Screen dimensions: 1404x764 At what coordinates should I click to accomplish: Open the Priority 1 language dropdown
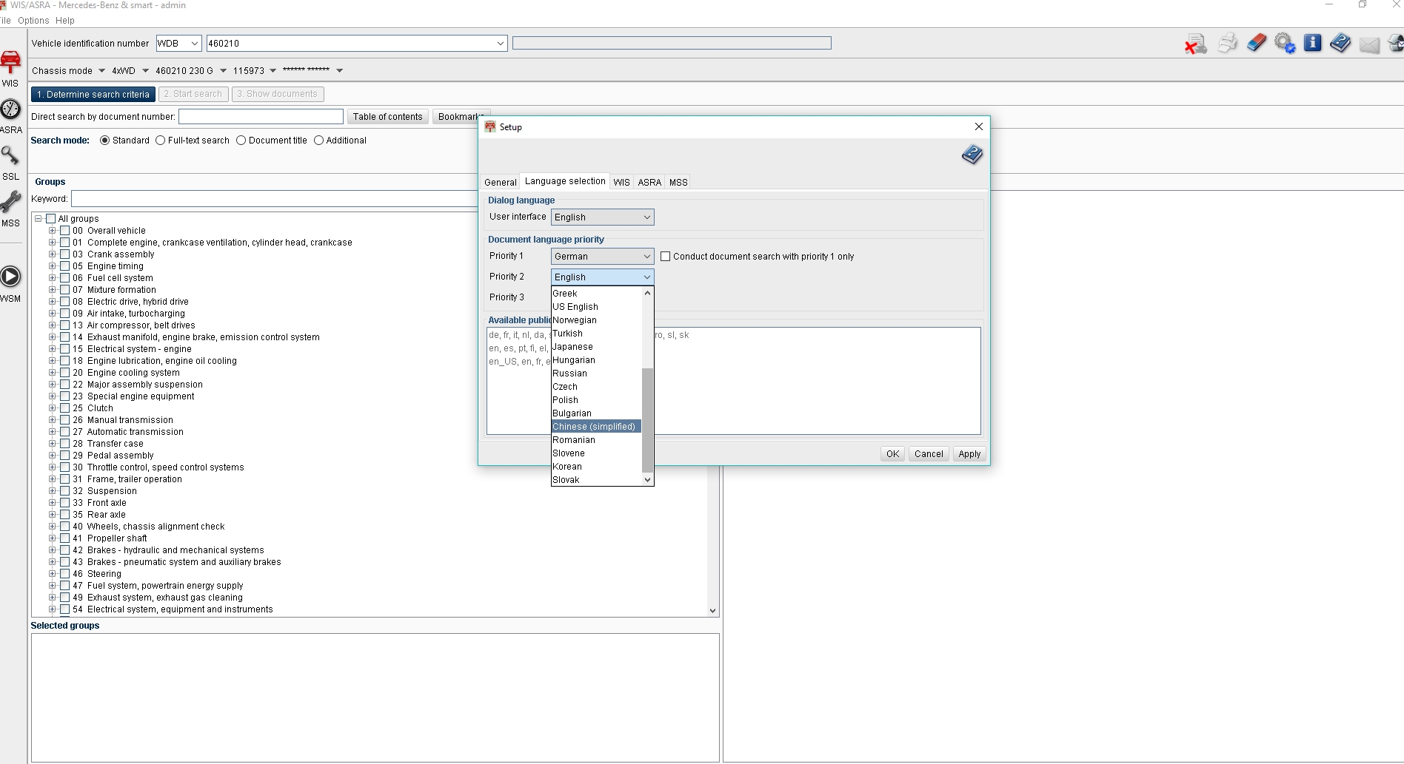pos(602,256)
